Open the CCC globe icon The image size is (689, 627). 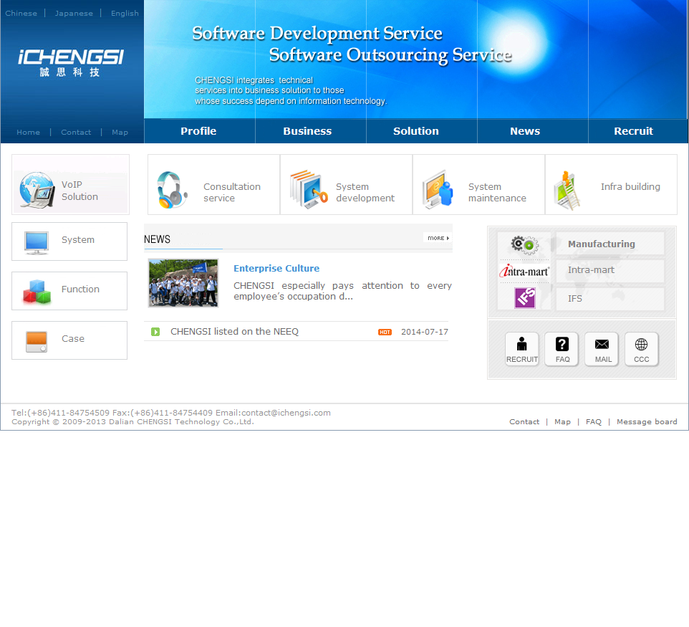tap(642, 350)
